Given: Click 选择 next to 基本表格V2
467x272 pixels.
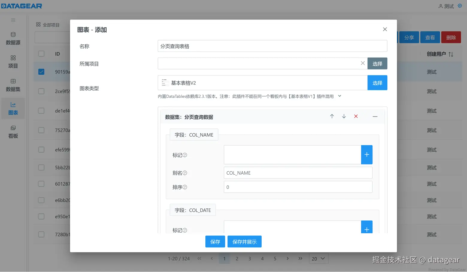Looking at the screenshot, I should point(377,83).
